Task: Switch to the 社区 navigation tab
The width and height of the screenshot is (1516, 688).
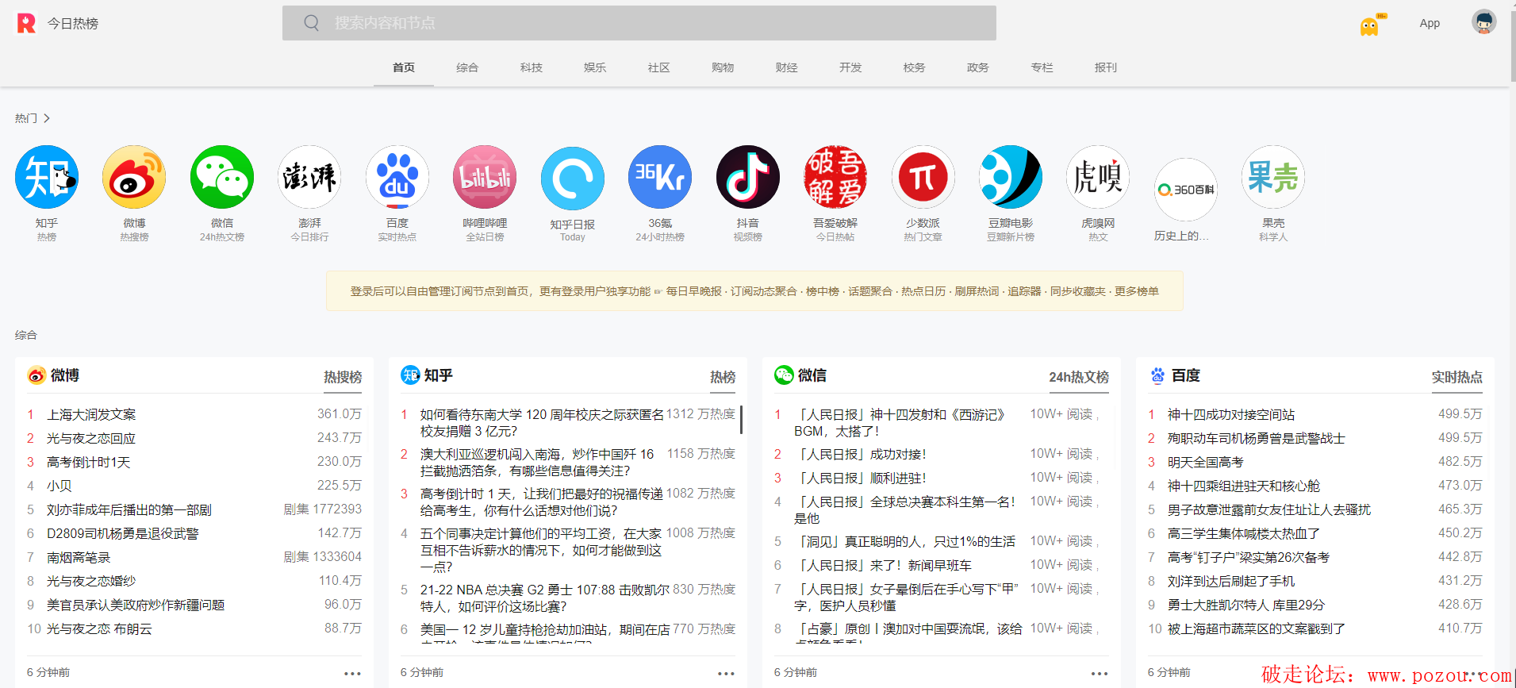Action: pyautogui.click(x=659, y=67)
